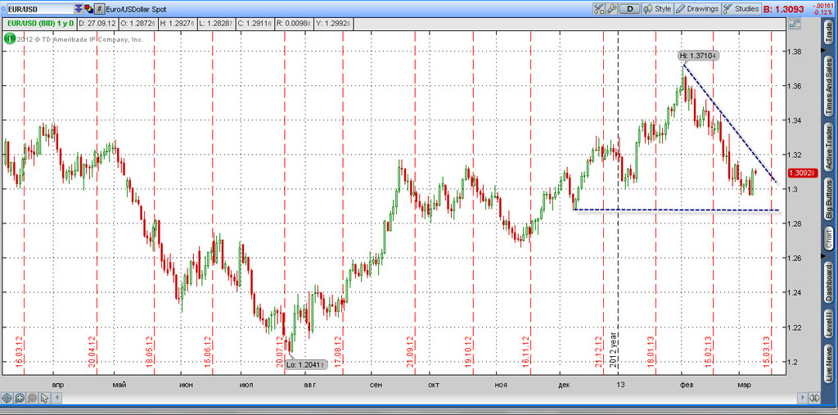Click the double-arrow expand icon at bottom right
838x415 pixels.
tap(814, 398)
